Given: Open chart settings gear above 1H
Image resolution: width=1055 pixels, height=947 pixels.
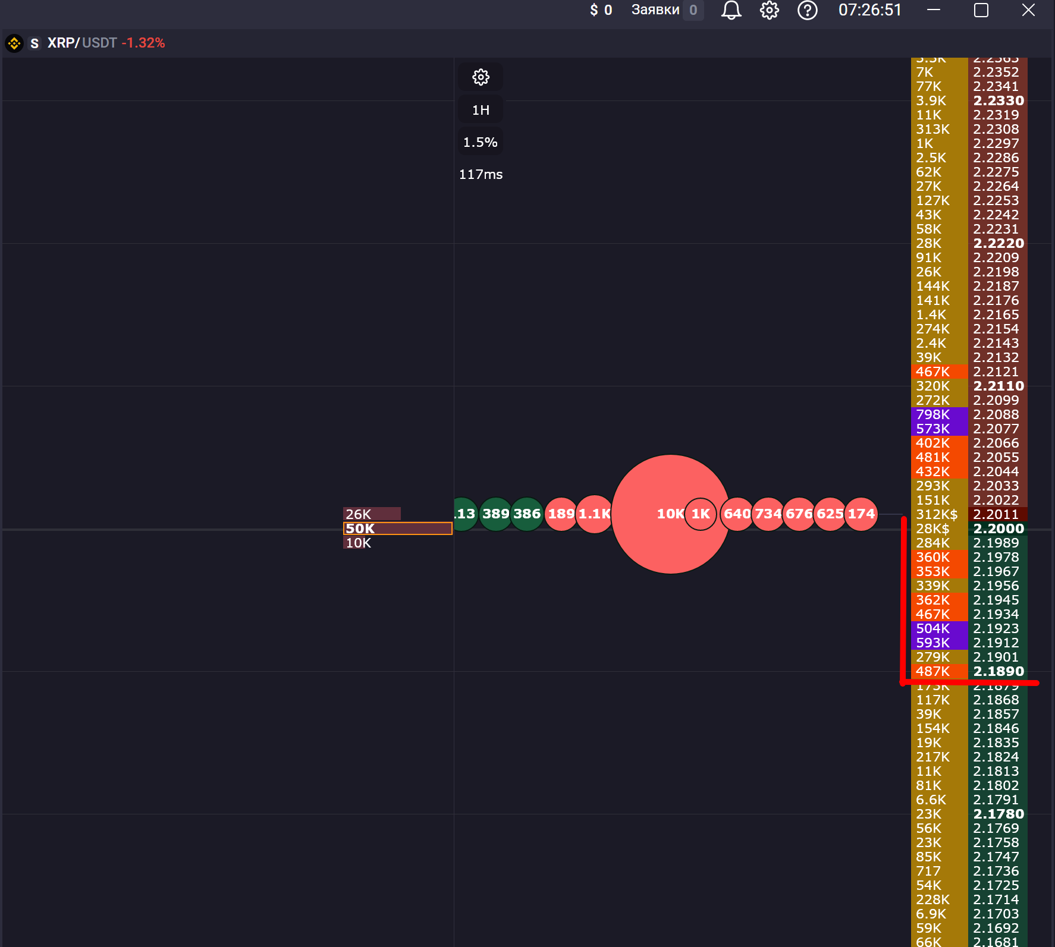Looking at the screenshot, I should (x=481, y=77).
